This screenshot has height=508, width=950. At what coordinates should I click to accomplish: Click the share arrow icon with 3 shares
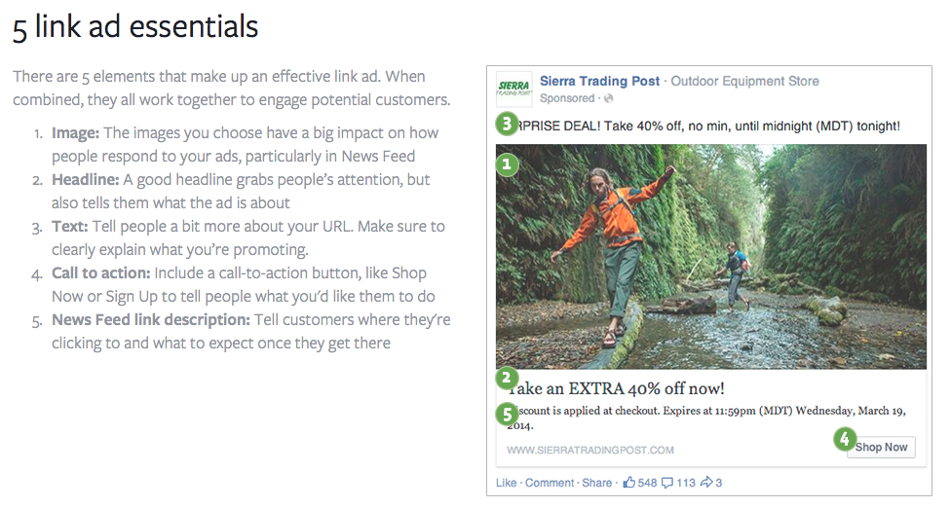[x=706, y=483]
